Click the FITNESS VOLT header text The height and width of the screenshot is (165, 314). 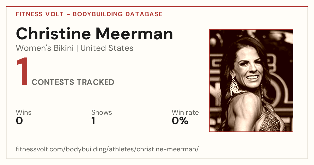[40, 14]
